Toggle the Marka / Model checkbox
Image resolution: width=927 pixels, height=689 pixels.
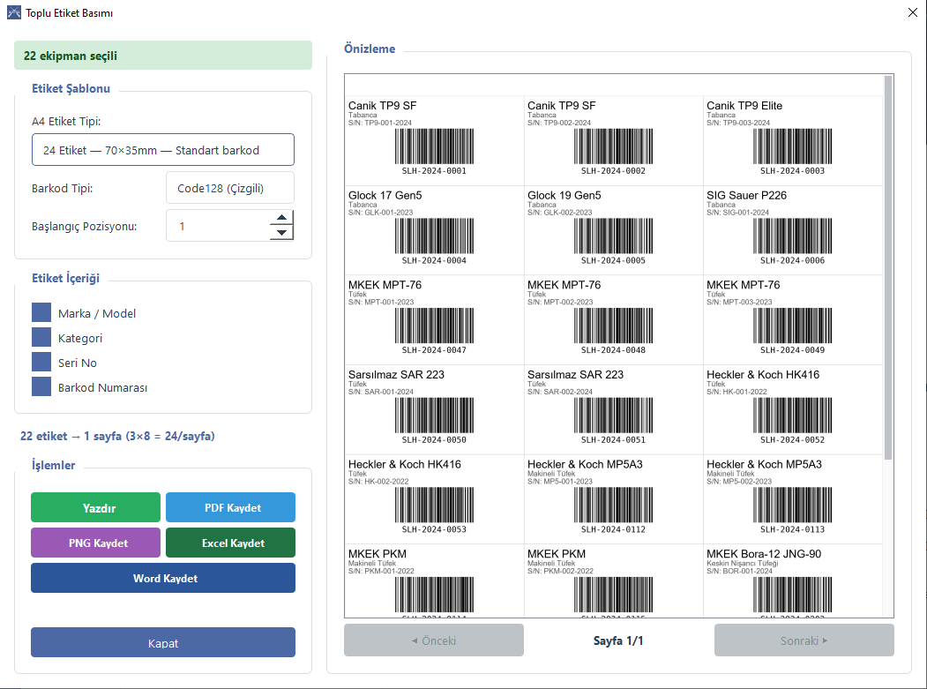tap(41, 313)
